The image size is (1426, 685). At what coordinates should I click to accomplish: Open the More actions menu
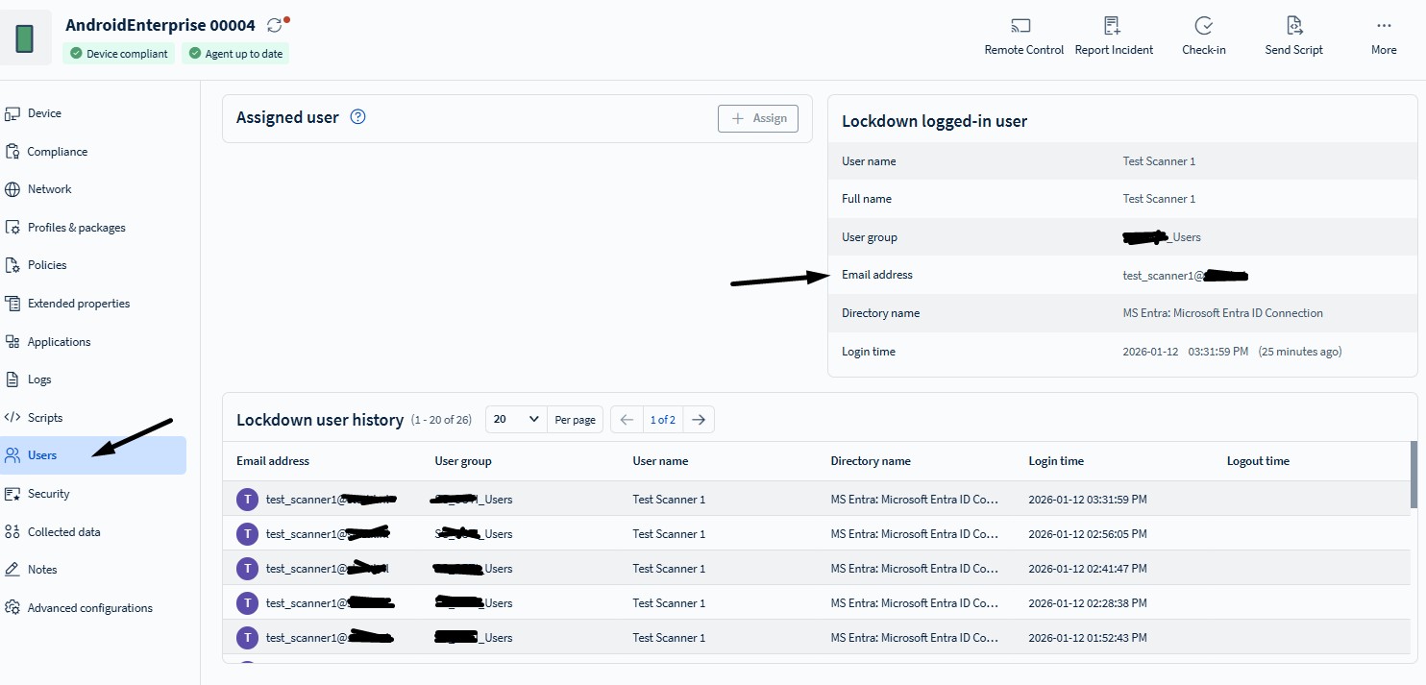click(x=1384, y=26)
